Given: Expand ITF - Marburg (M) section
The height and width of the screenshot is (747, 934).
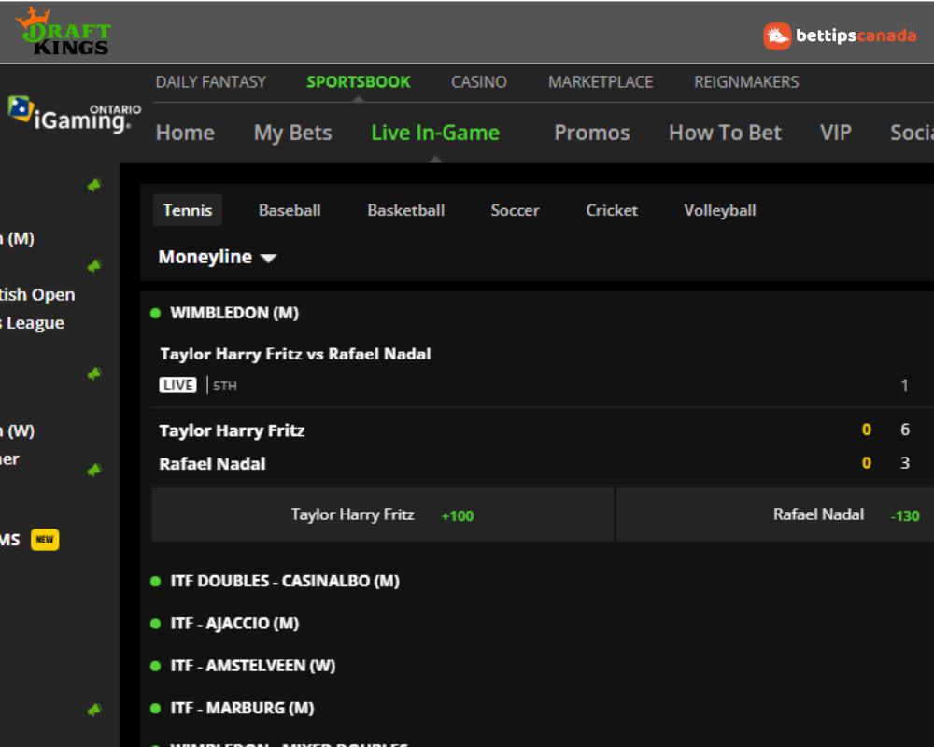Looking at the screenshot, I should coord(242,708).
